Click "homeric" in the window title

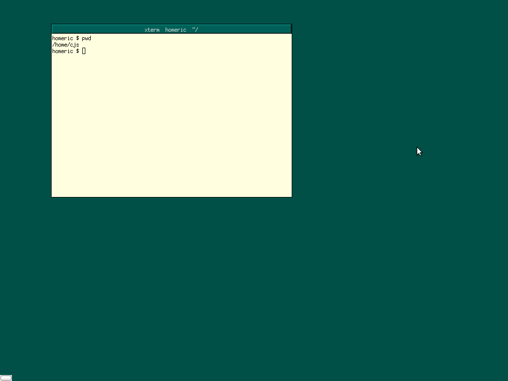point(176,30)
